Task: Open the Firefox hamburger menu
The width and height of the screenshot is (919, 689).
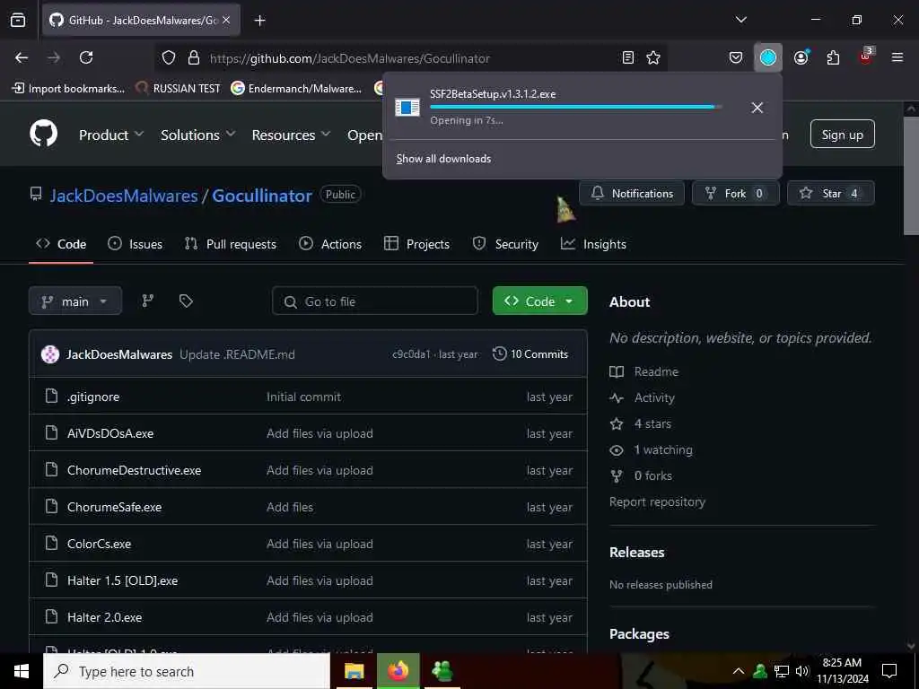Action: click(897, 57)
